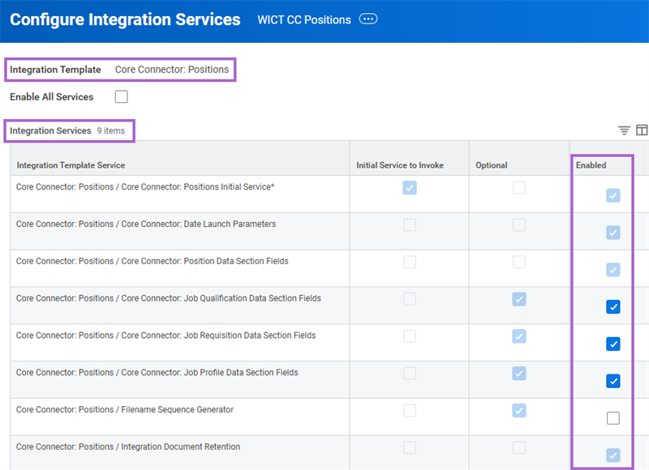Image resolution: width=649 pixels, height=470 pixels.
Task: Click Initial Service to Invoke checkbox for Positions Initial Service
Action: pos(410,188)
